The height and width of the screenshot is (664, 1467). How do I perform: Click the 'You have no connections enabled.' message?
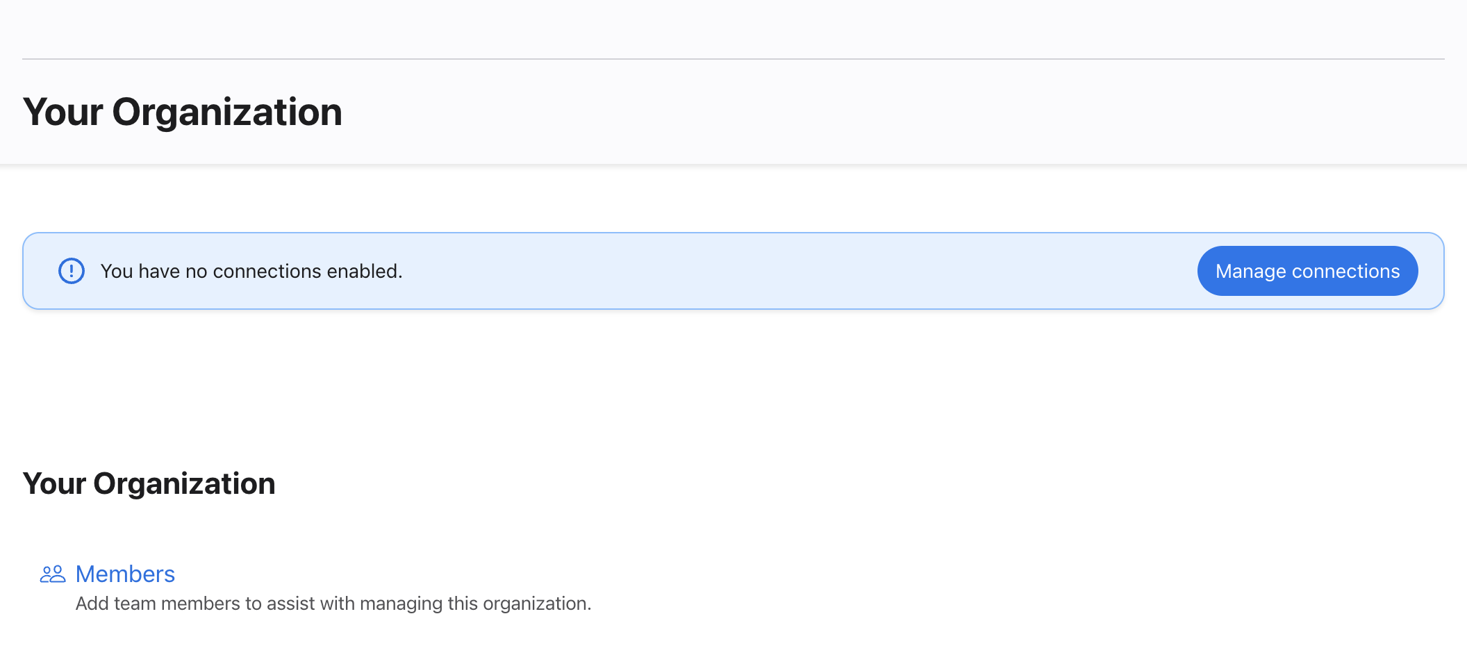pos(251,271)
